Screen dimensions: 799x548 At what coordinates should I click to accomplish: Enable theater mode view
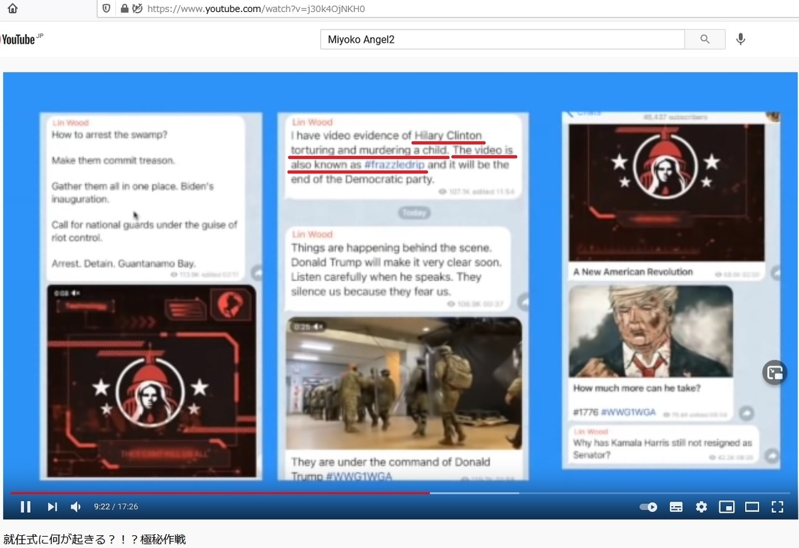(752, 507)
